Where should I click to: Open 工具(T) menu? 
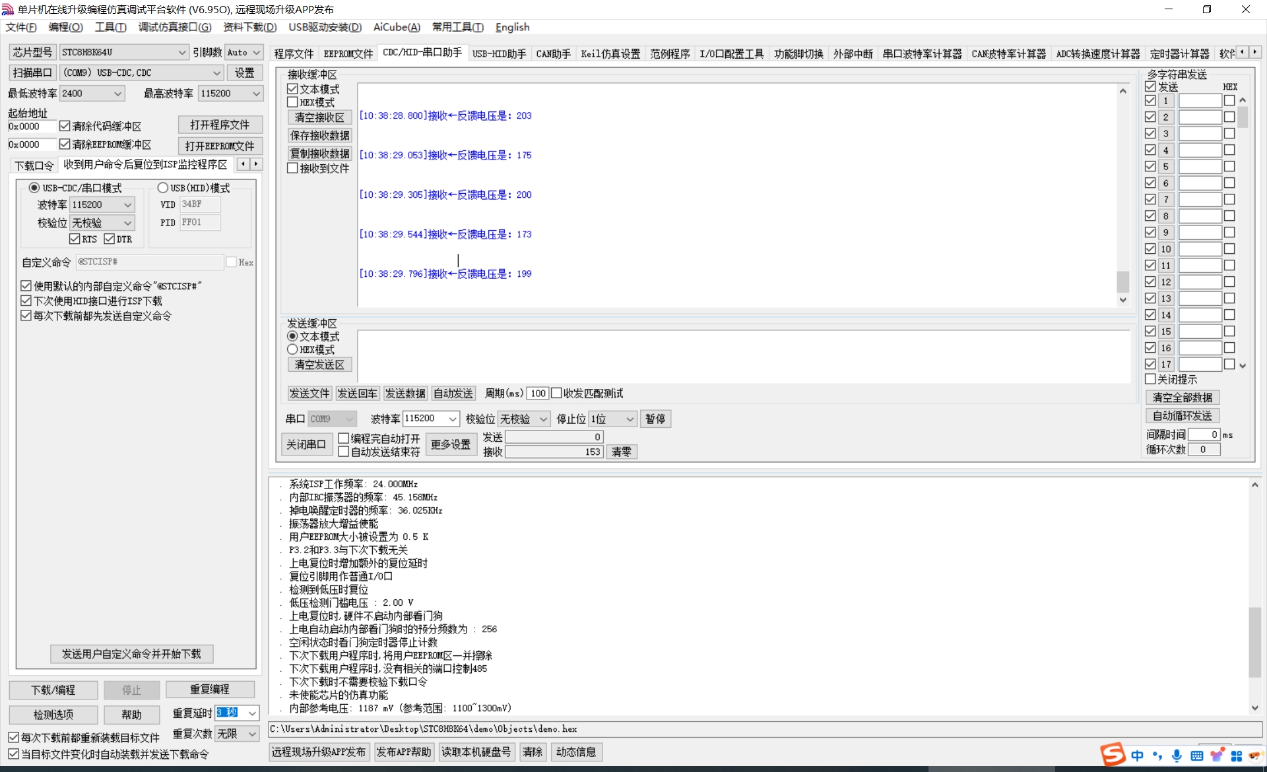pyautogui.click(x=110, y=27)
